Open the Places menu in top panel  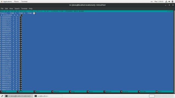point(16,1)
